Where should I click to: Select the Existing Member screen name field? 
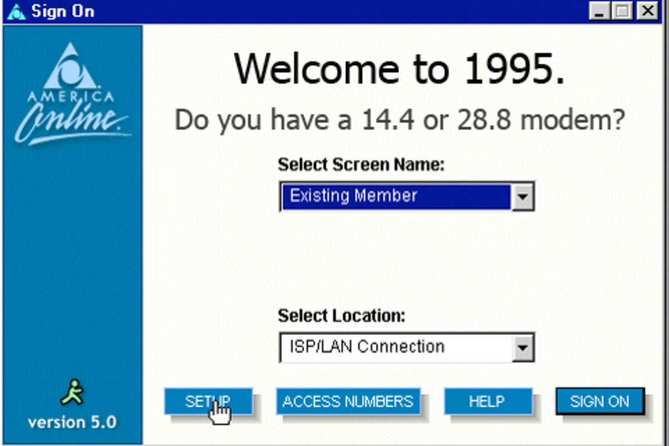(x=396, y=196)
